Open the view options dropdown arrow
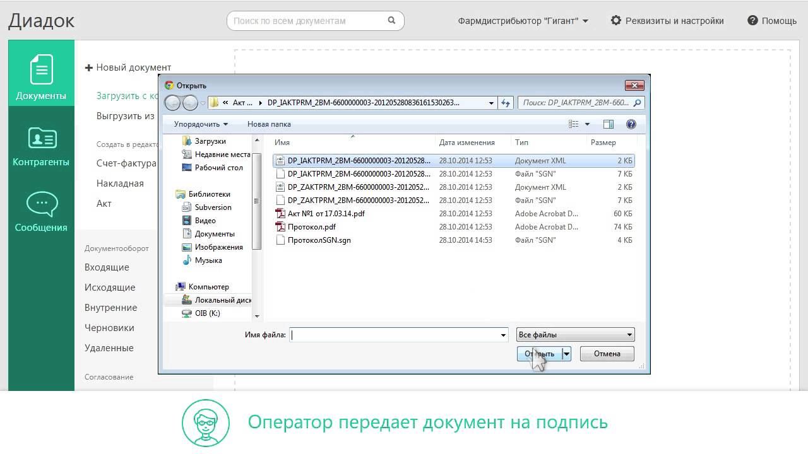Image resolution: width=808 pixels, height=454 pixels. click(x=587, y=124)
